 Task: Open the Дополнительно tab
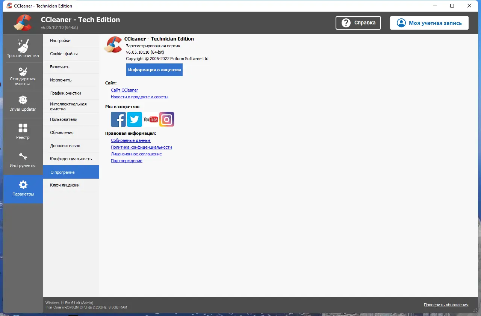[71, 146]
